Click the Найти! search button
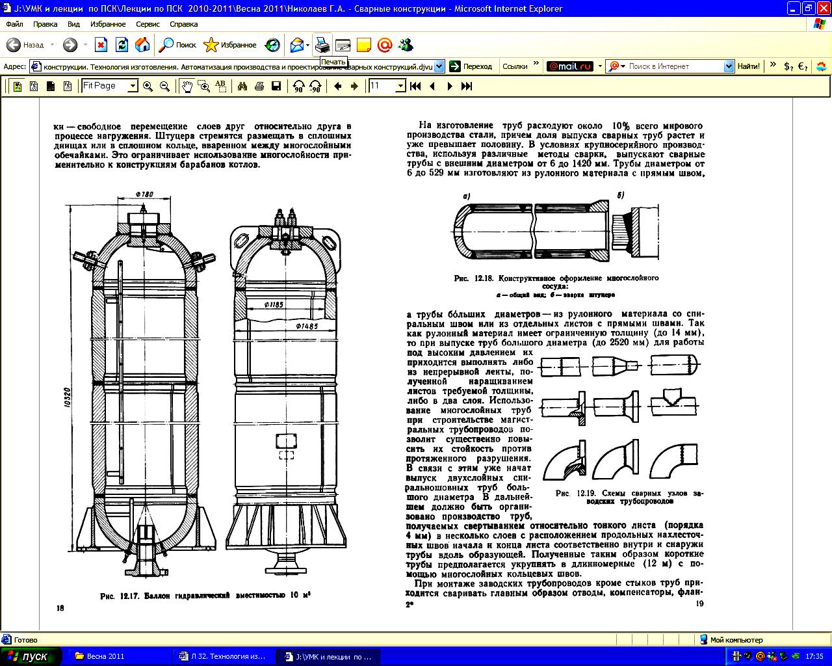Screen dimensions: 832x666 coord(749,66)
